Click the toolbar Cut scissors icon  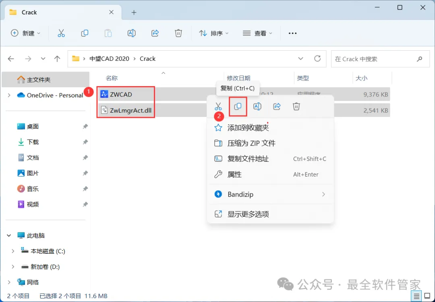tap(61, 33)
